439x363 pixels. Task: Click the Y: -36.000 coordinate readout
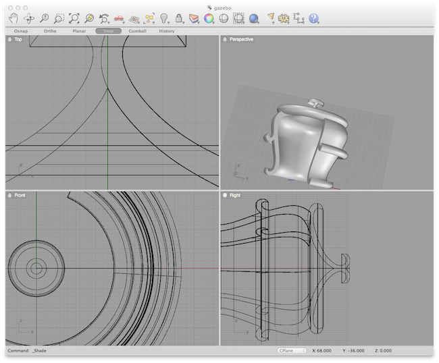coord(353,350)
